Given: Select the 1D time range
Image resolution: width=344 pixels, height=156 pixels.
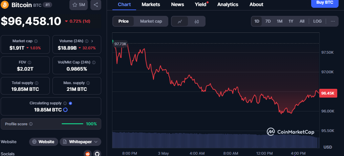Looking at the screenshot, I should (x=257, y=21).
